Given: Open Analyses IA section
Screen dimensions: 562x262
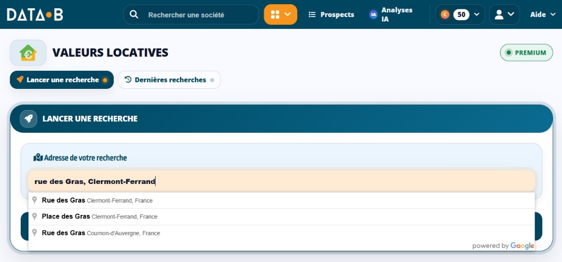Looking at the screenshot, I should [x=391, y=14].
